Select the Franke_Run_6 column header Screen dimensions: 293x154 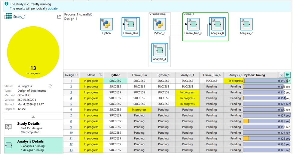coord(212,75)
